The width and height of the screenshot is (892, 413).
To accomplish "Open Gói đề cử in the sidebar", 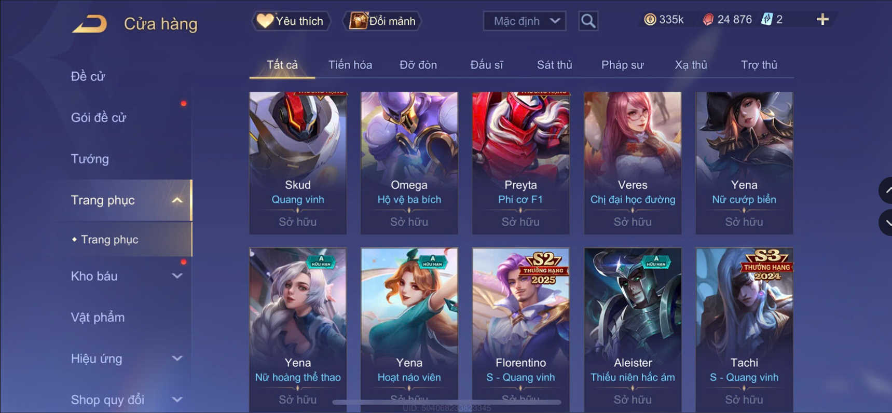I will [x=99, y=118].
